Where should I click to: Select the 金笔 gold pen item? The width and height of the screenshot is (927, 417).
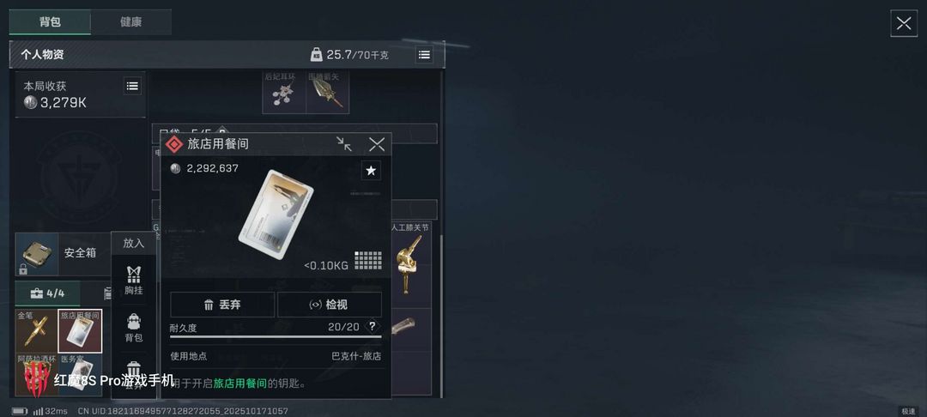[36, 331]
